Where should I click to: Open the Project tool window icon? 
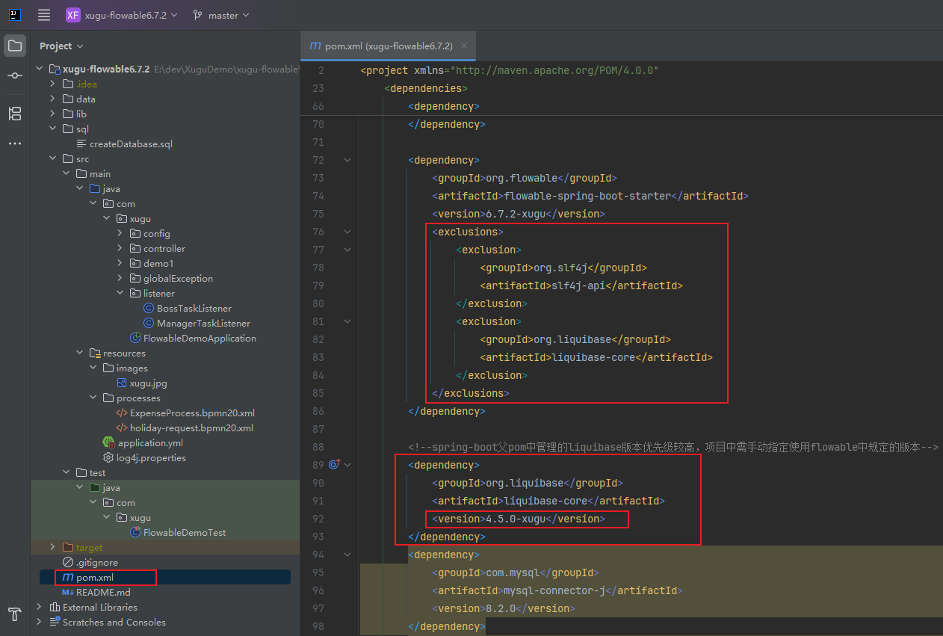click(15, 46)
